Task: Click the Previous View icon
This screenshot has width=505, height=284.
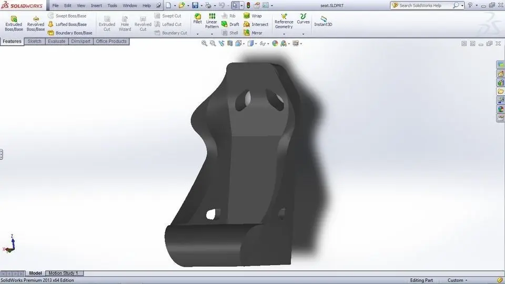Action: 221,43
